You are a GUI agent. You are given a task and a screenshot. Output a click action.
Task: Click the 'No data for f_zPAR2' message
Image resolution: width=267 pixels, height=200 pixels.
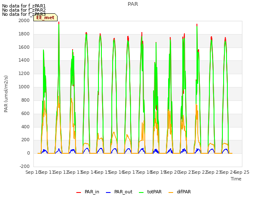tap(24, 10)
